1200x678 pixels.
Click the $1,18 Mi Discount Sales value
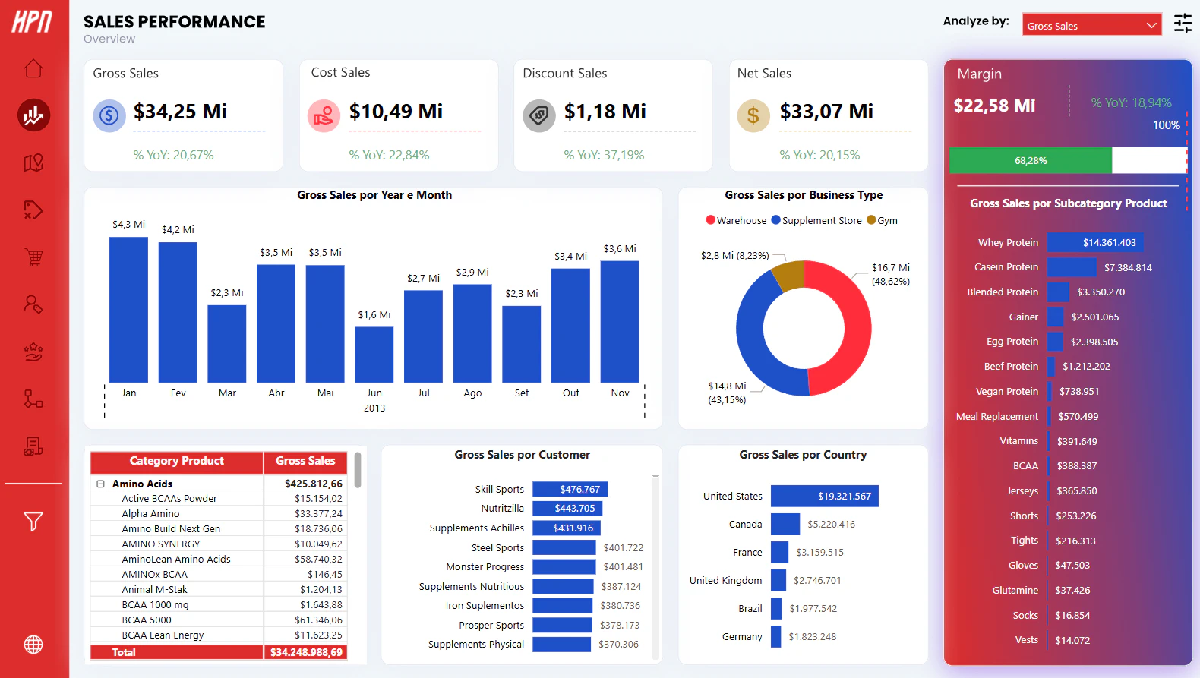coord(605,112)
